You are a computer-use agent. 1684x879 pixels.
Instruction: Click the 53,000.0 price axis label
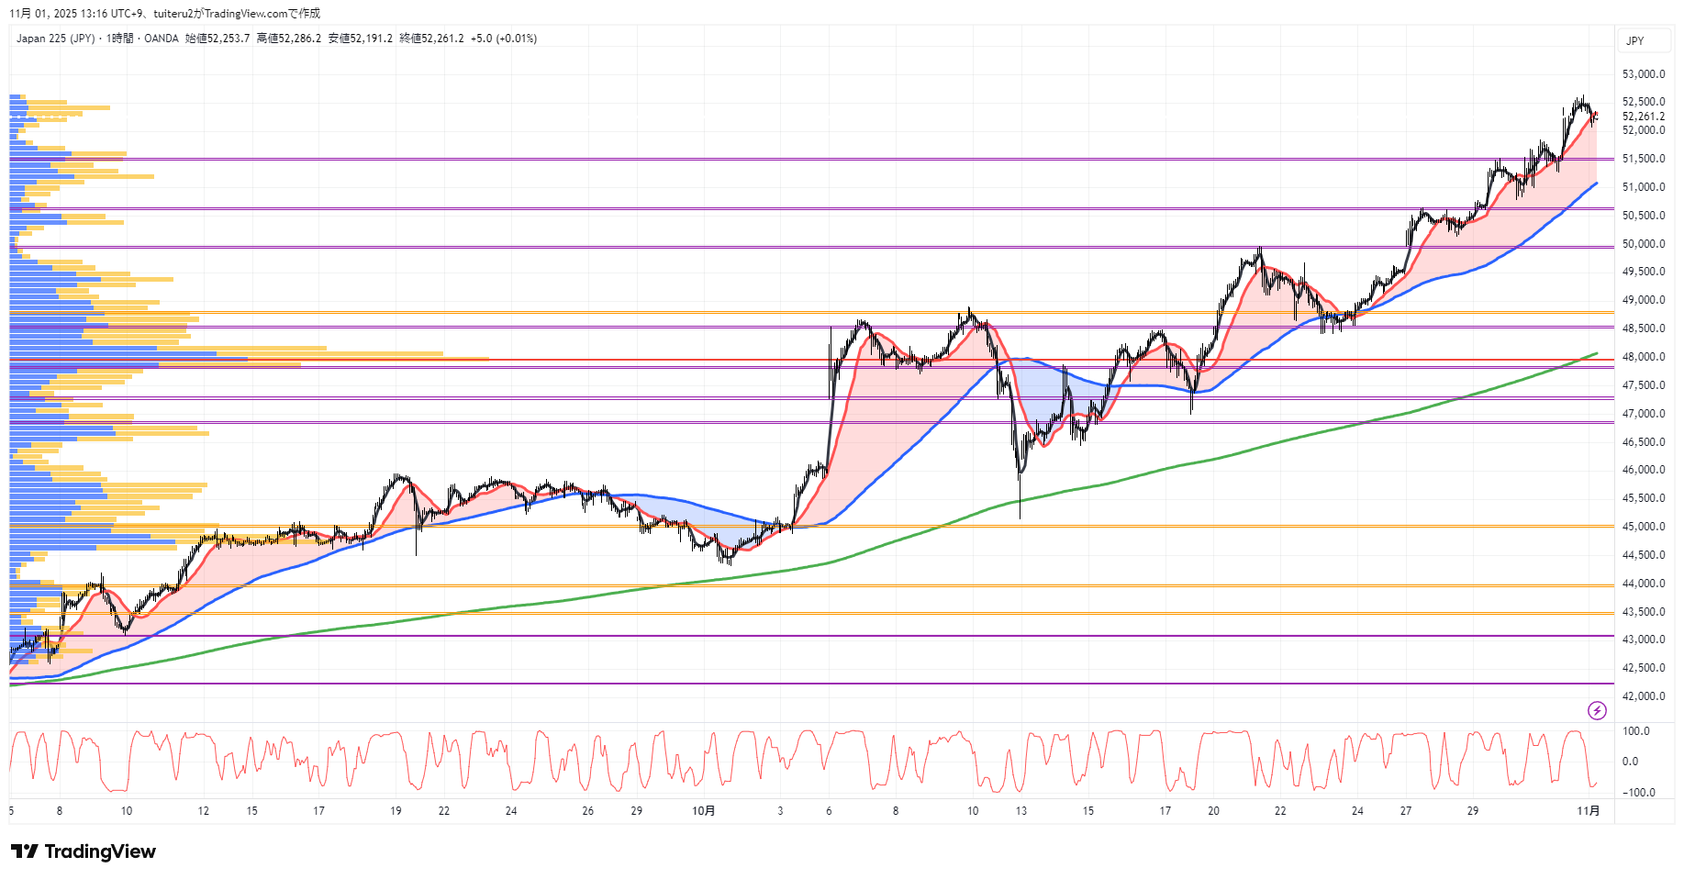1643,74
